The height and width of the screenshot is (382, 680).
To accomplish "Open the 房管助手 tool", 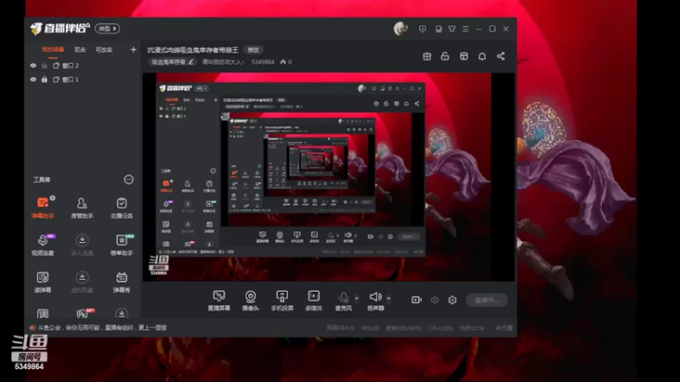I will point(82,207).
